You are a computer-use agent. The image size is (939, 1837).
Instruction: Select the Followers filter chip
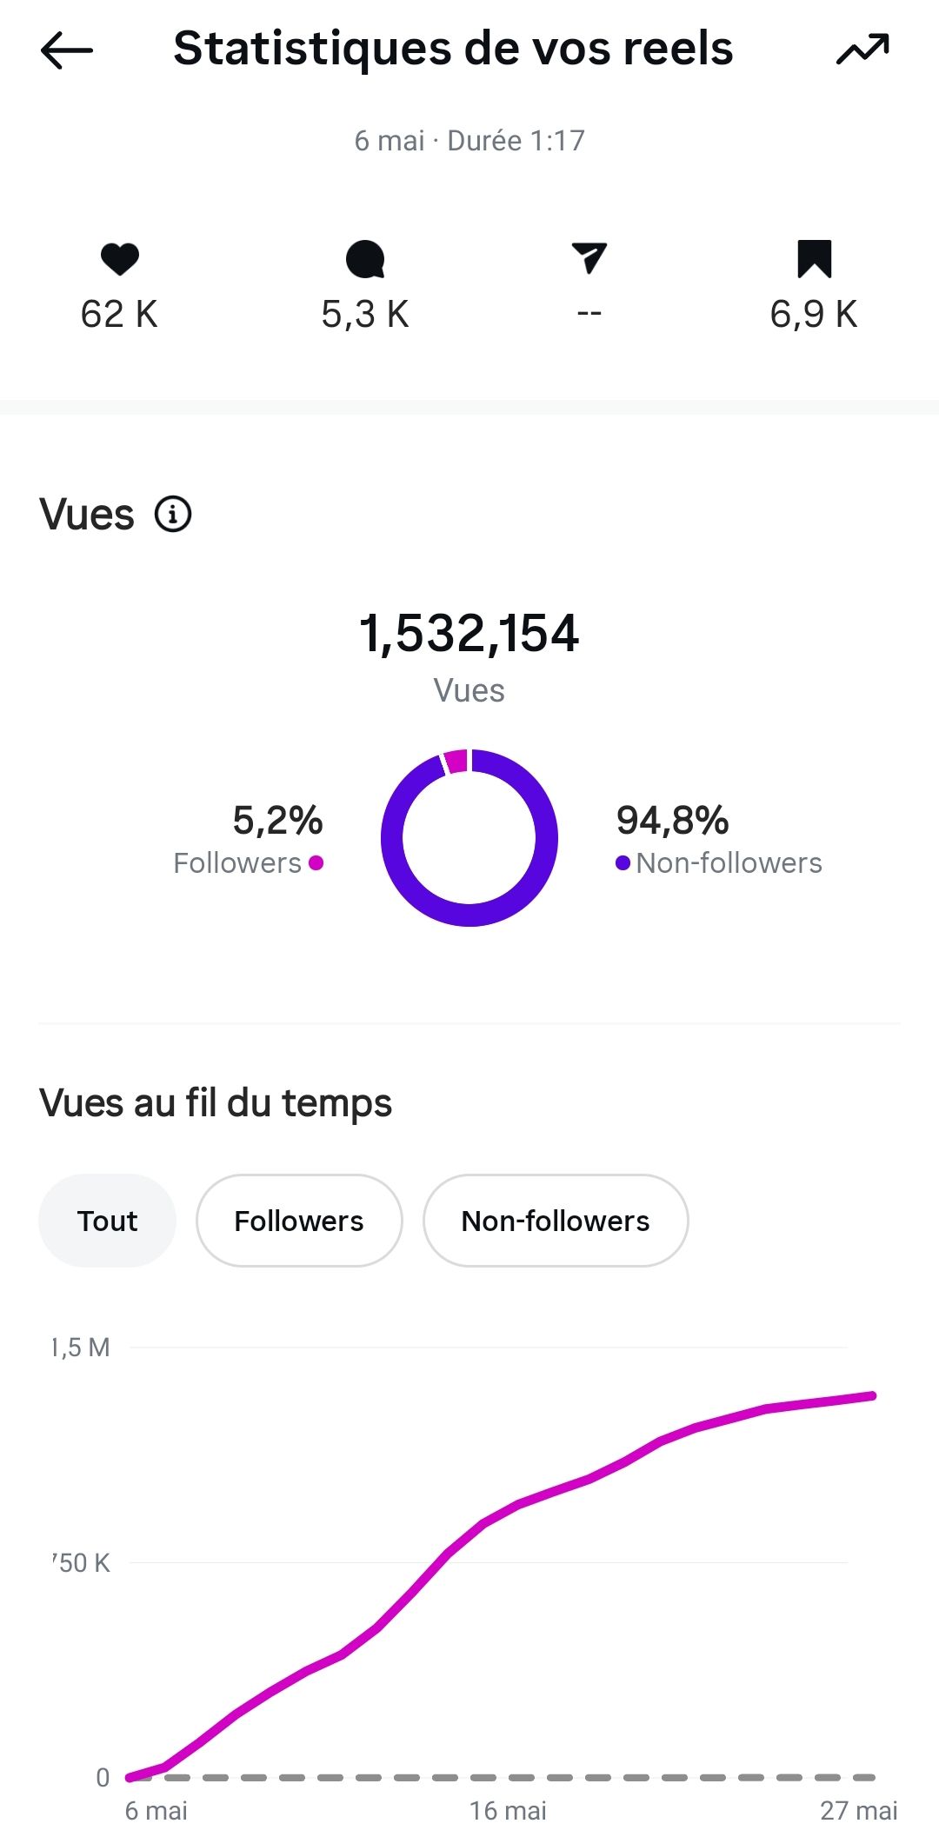299,1221
